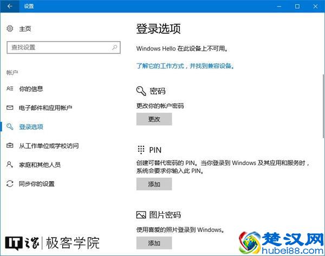Click the 帐户 section label
This screenshot has width=325, height=256.
pos(12,73)
